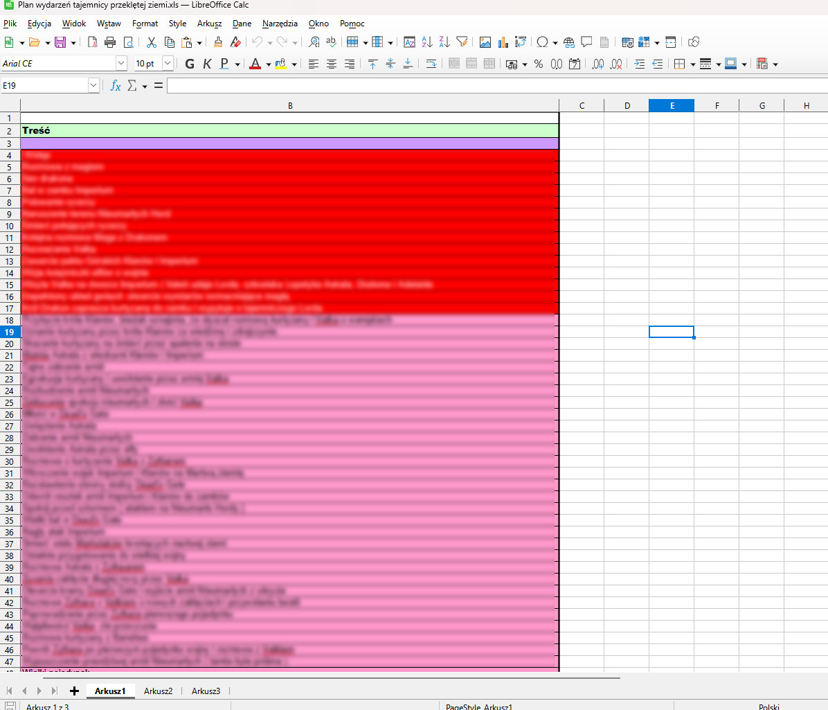
Task: Toggle bold formatting (G button)
Action: 190,64
